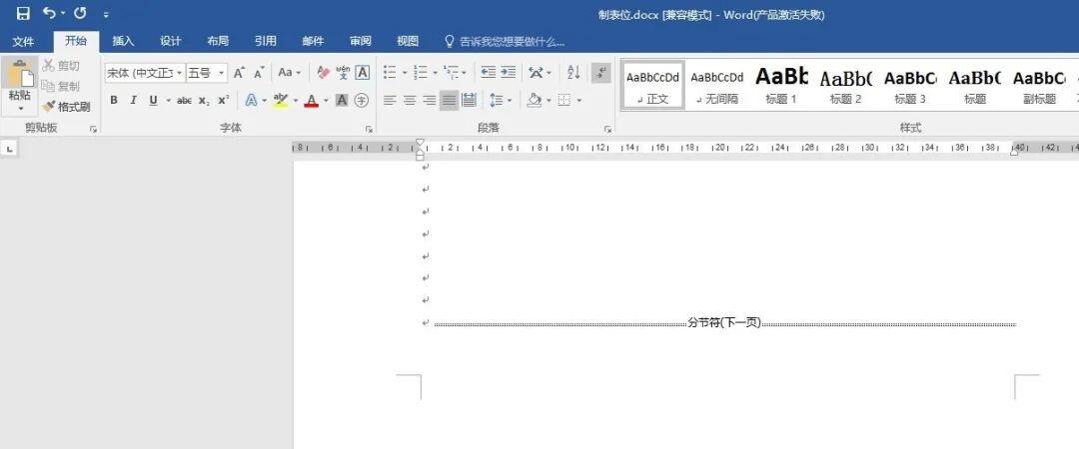1079x449 pixels.
Task: Apply the 标题 1 style
Action: 781,85
